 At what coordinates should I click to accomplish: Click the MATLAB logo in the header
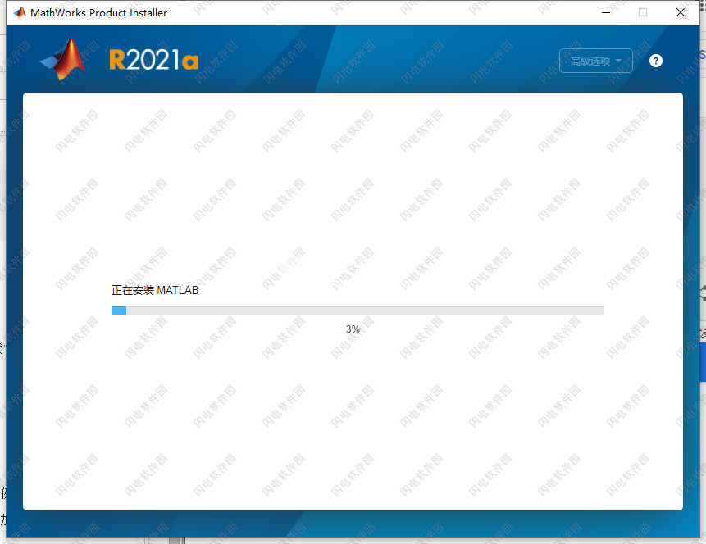pyautogui.click(x=63, y=59)
